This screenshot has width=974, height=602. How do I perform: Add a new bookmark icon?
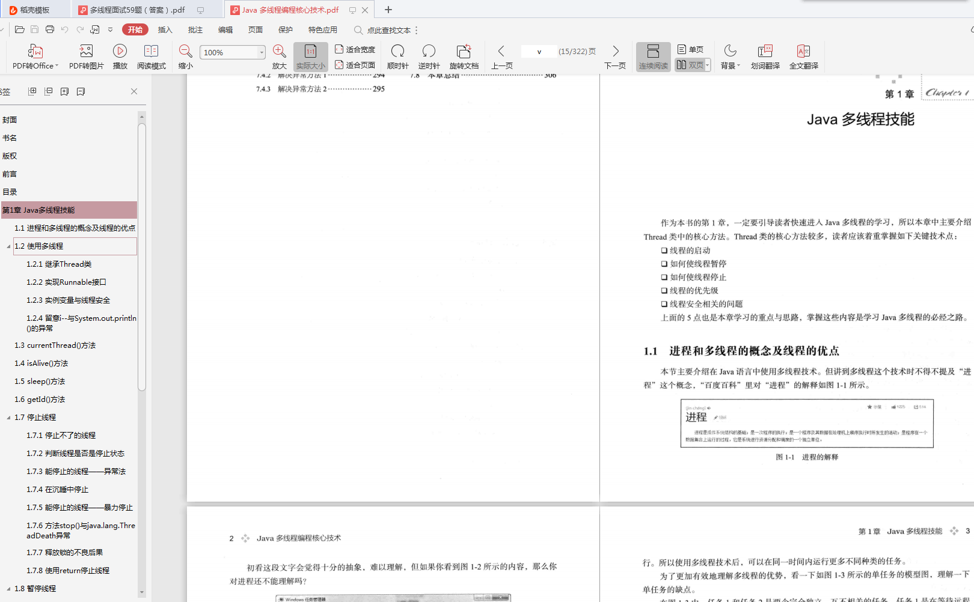[x=64, y=91]
